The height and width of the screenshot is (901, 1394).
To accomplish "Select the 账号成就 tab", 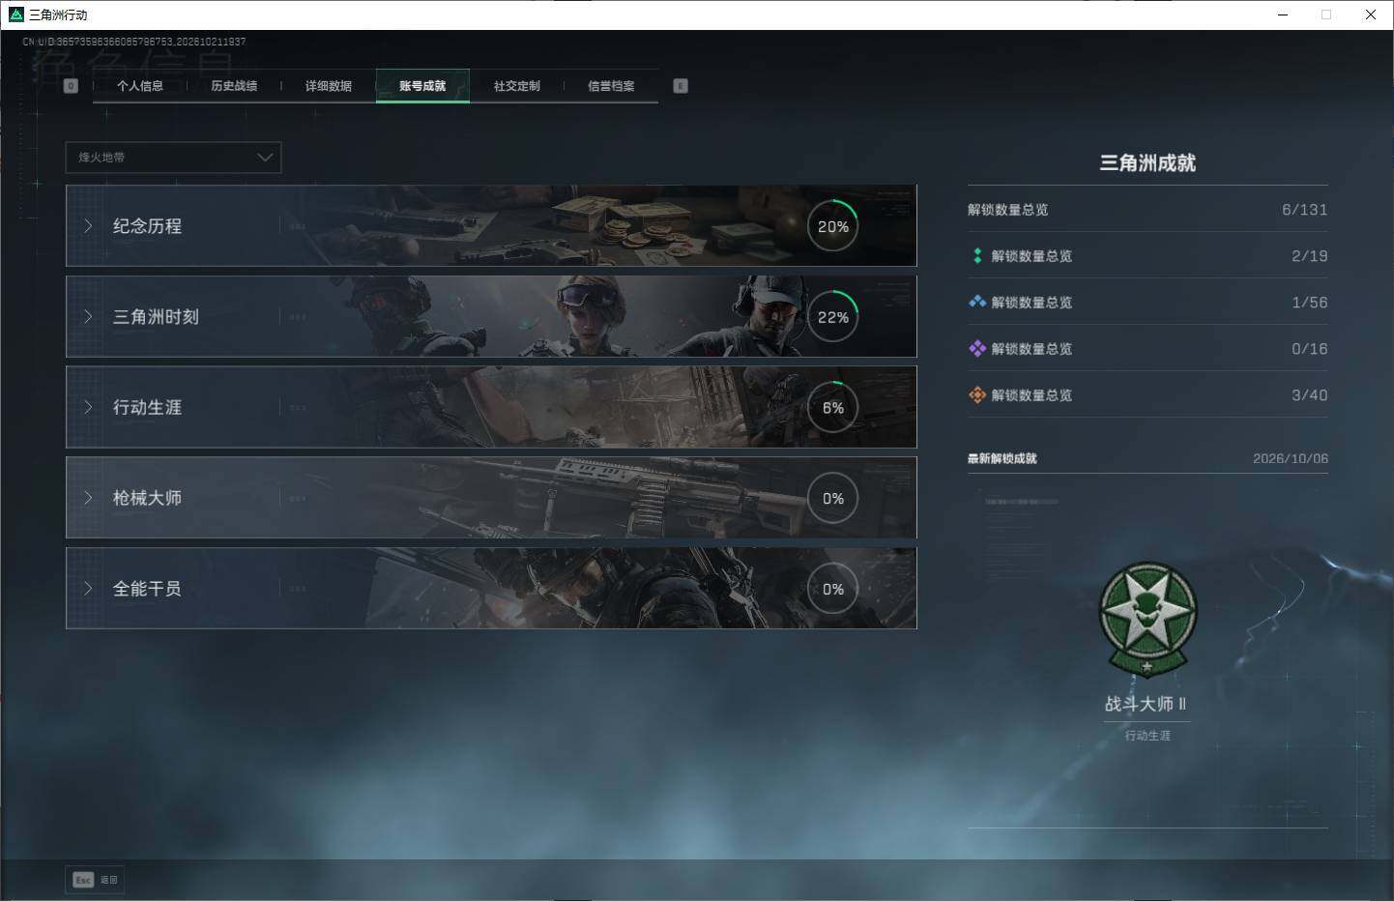I will (x=422, y=86).
